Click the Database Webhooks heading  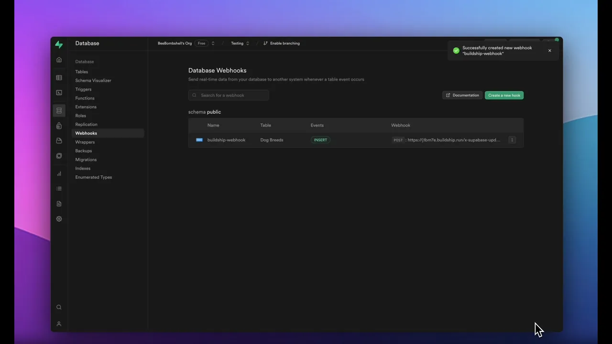(x=218, y=70)
